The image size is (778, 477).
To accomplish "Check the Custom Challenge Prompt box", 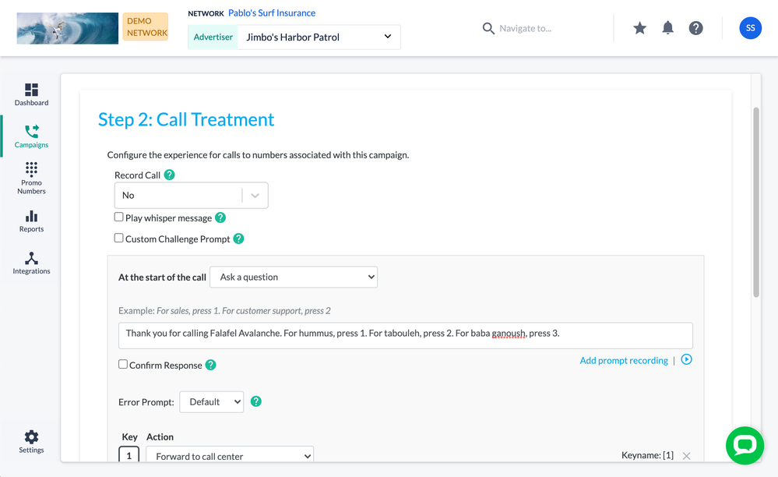I will 119,238.
